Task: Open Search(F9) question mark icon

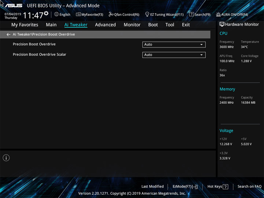Action: [x=191, y=14]
